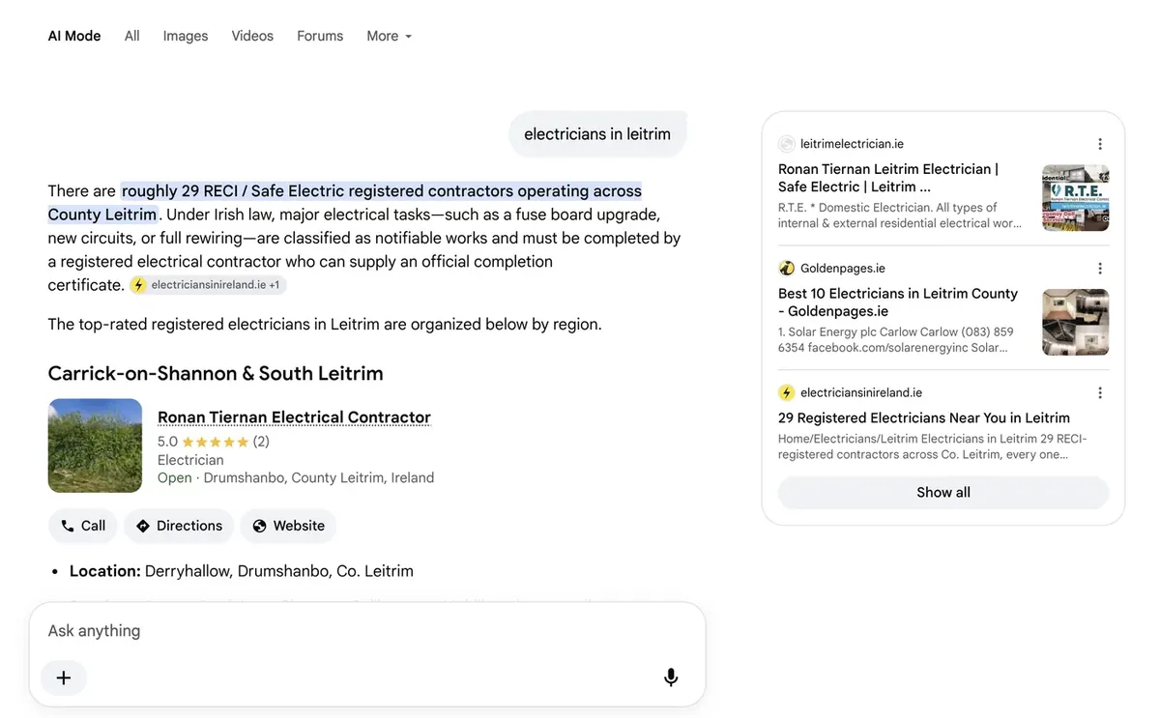The height and width of the screenshot is (718, 1160).
Task: Click the Website button
Action: (x=288, y=526)
